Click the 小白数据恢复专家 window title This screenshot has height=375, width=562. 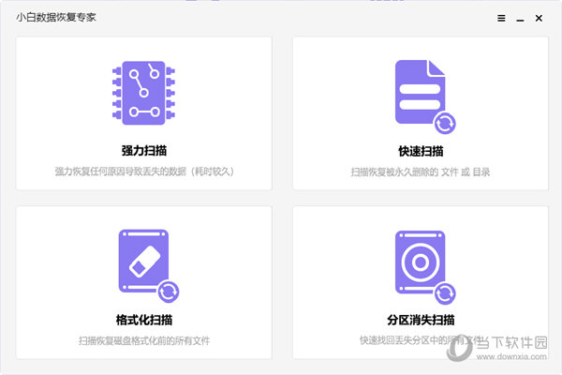click(56, 17)
